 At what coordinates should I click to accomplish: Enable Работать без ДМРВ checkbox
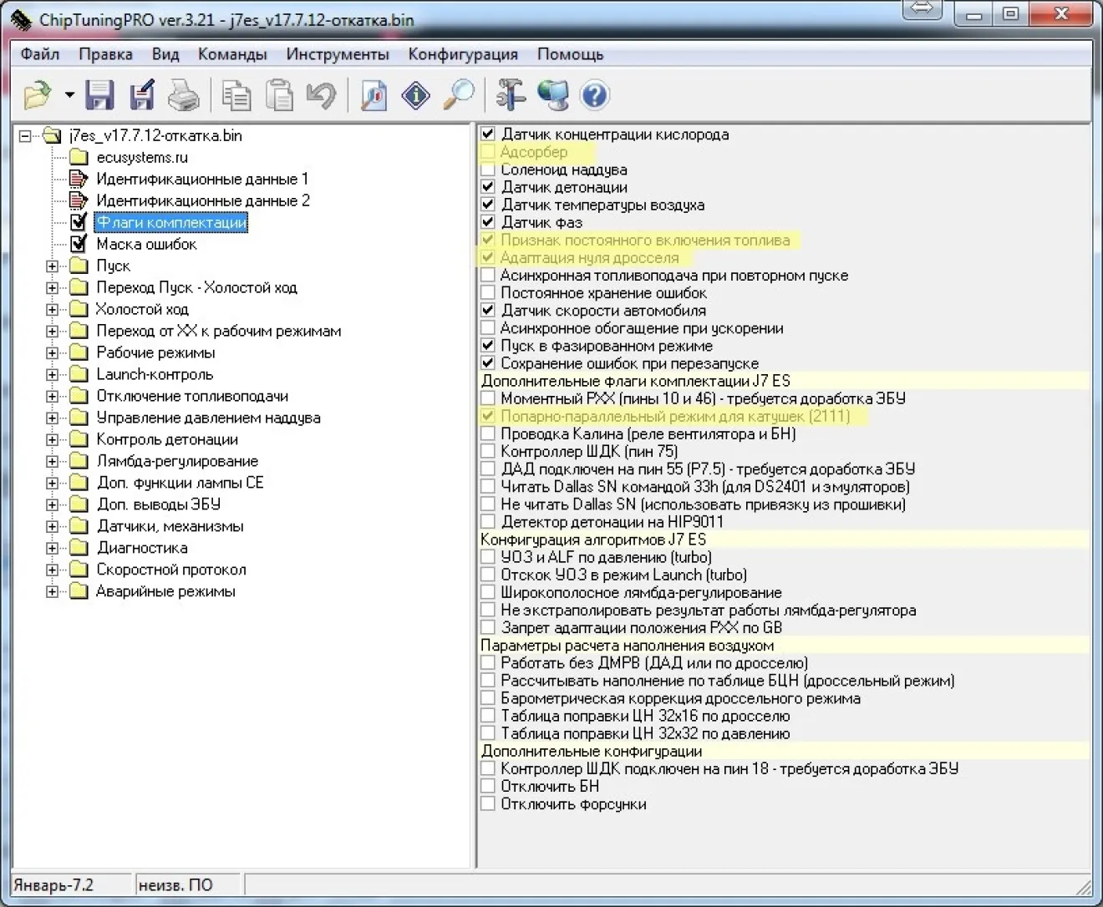coord(488,662)
